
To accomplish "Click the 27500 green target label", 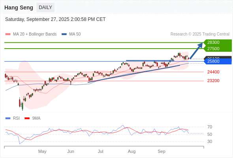I will click(x=218, y=49).
